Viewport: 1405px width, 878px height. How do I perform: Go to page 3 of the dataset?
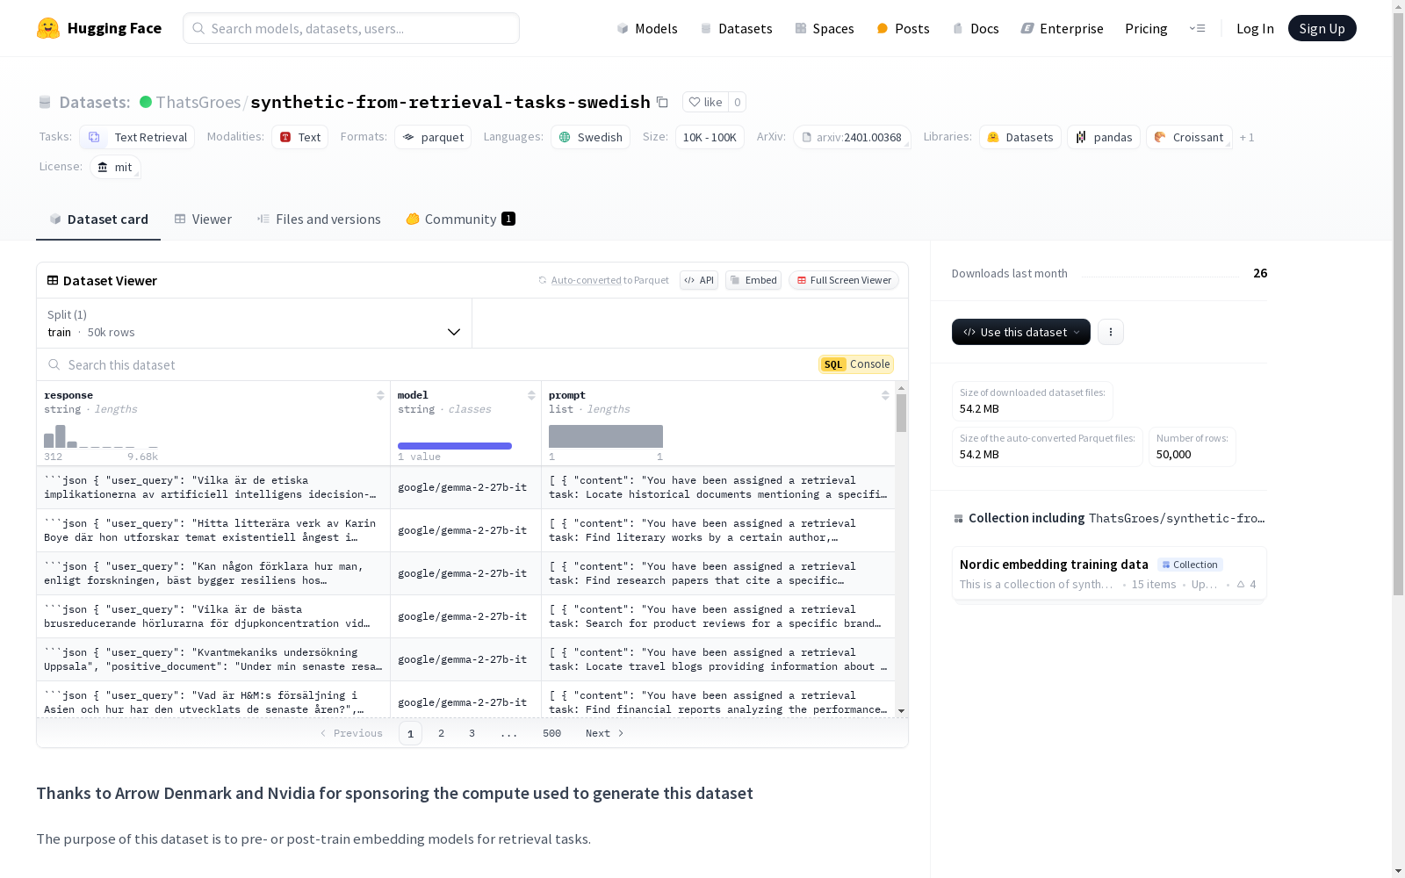pyautogui.click(x=472, y=733)
